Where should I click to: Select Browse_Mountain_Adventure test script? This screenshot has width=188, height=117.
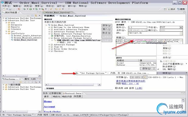27,38
